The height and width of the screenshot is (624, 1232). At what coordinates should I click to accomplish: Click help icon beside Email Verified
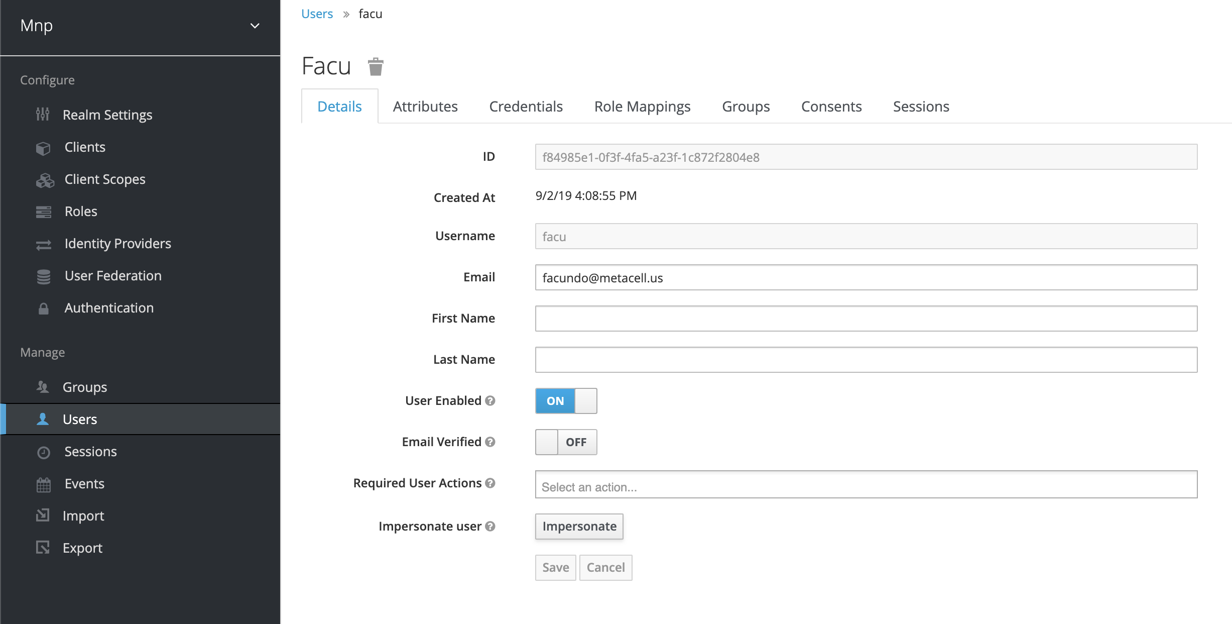pyautogui.click(x=490, y=442)
